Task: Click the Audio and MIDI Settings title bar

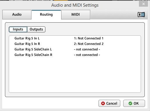Action: coord(75,5)
